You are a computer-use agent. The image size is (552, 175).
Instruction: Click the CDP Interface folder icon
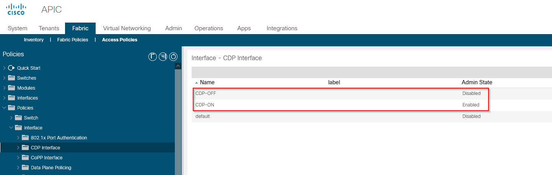pos(25,147)
